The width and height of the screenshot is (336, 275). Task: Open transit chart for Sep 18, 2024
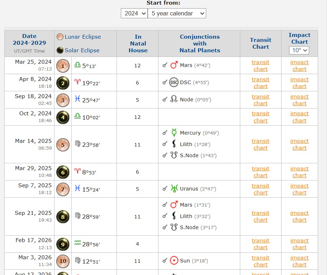[261, 100]
